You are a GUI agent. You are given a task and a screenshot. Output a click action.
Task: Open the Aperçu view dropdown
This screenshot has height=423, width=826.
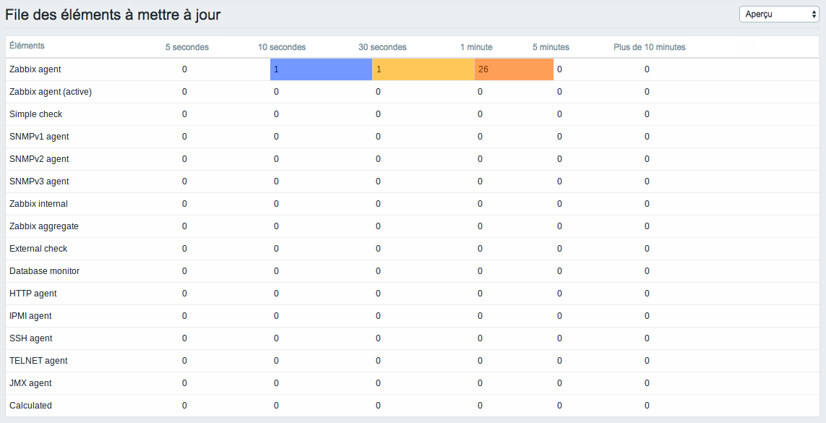[779, 14]
